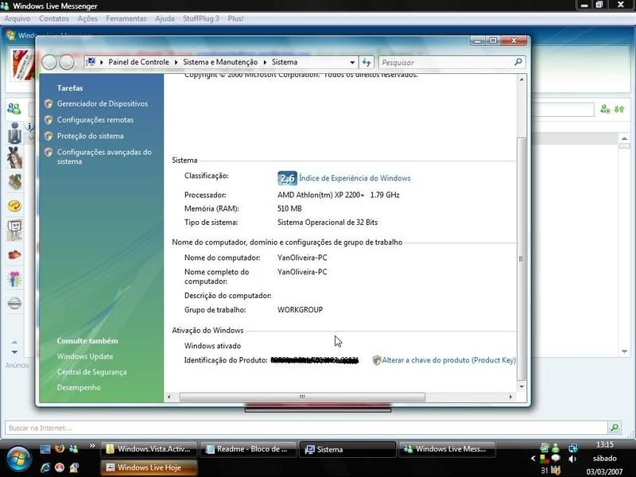Click the volume speaker tray icon
Image resolution: width=636 pixels, height=477 pixels.
(x=572, y=459)
